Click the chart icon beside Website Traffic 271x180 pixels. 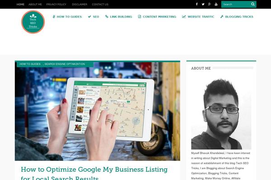[184, 17]
